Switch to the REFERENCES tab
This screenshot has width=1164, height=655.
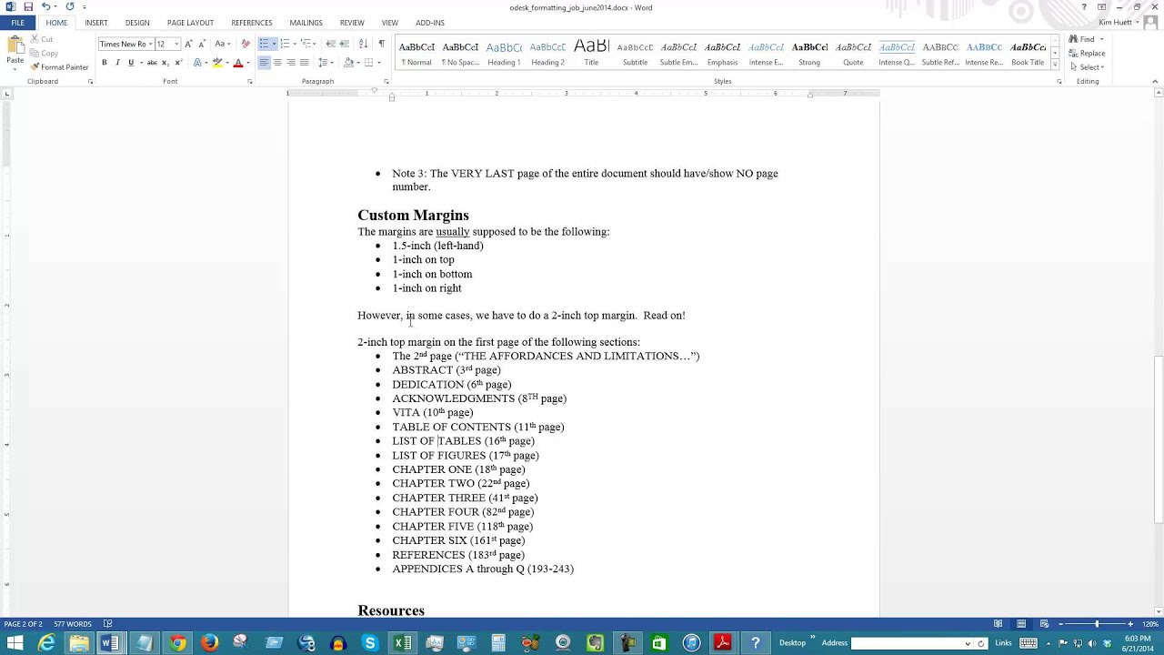(252, 23)
